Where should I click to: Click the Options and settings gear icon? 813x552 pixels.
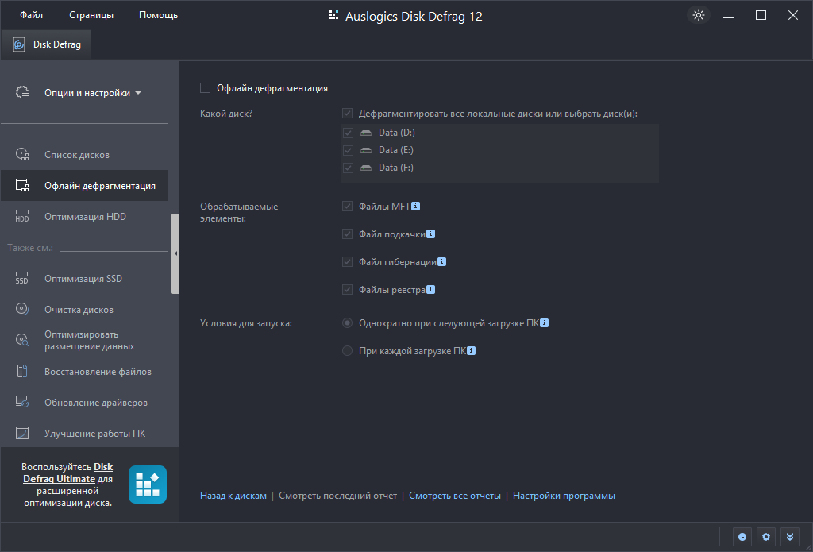pyautogui.click(x=22, y=93)
